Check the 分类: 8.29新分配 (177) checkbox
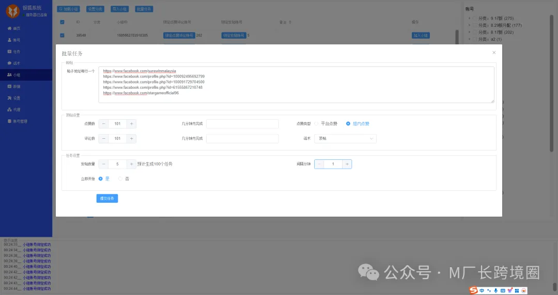Screen dimensions: 558x295 coord(474,25)
